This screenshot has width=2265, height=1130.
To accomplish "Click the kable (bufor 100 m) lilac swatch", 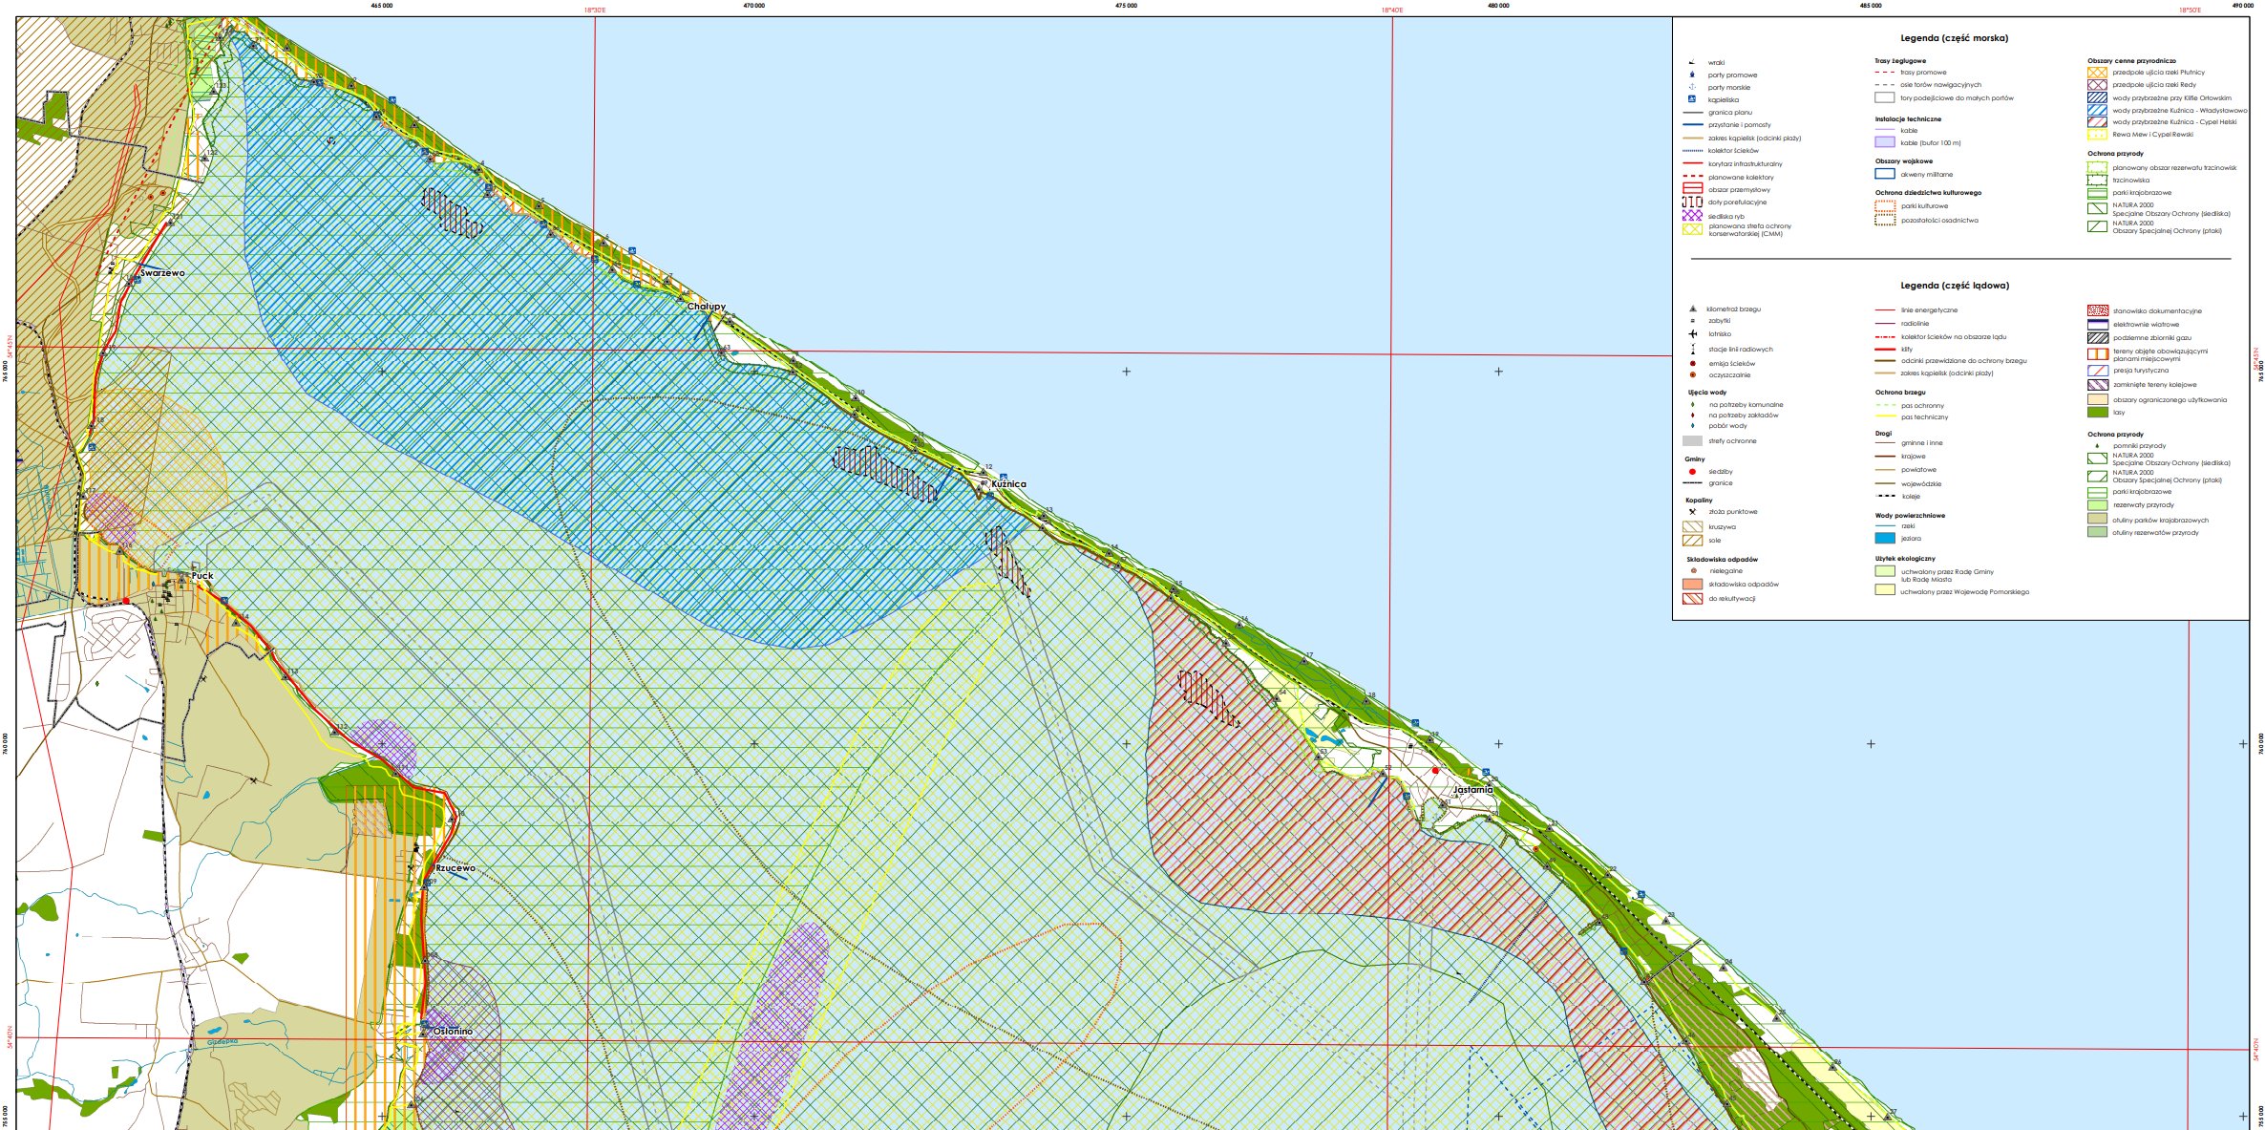I will 1885,141.
